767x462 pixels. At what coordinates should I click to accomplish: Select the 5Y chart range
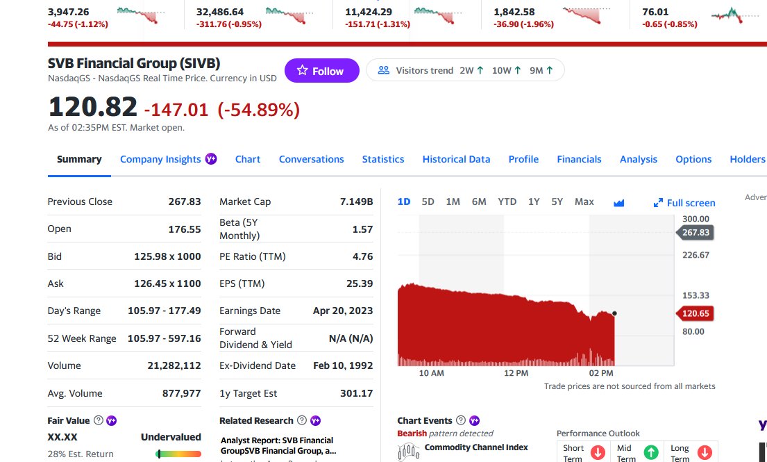(x=557, y=201)
